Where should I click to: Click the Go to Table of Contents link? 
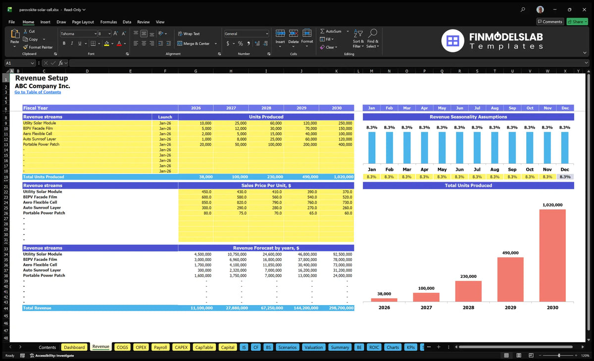click(x=38, y=92)
